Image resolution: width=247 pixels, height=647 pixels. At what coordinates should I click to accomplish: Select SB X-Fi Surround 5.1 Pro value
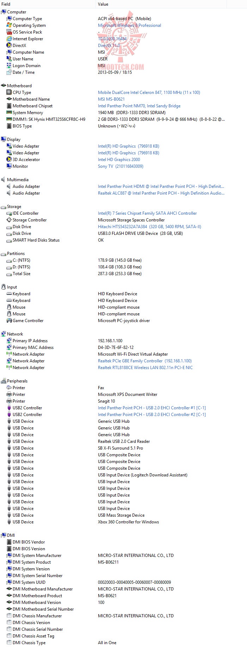click(121, 448)
